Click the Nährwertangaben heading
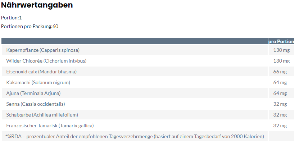This screenshot has width=295, height=141. 37,5
